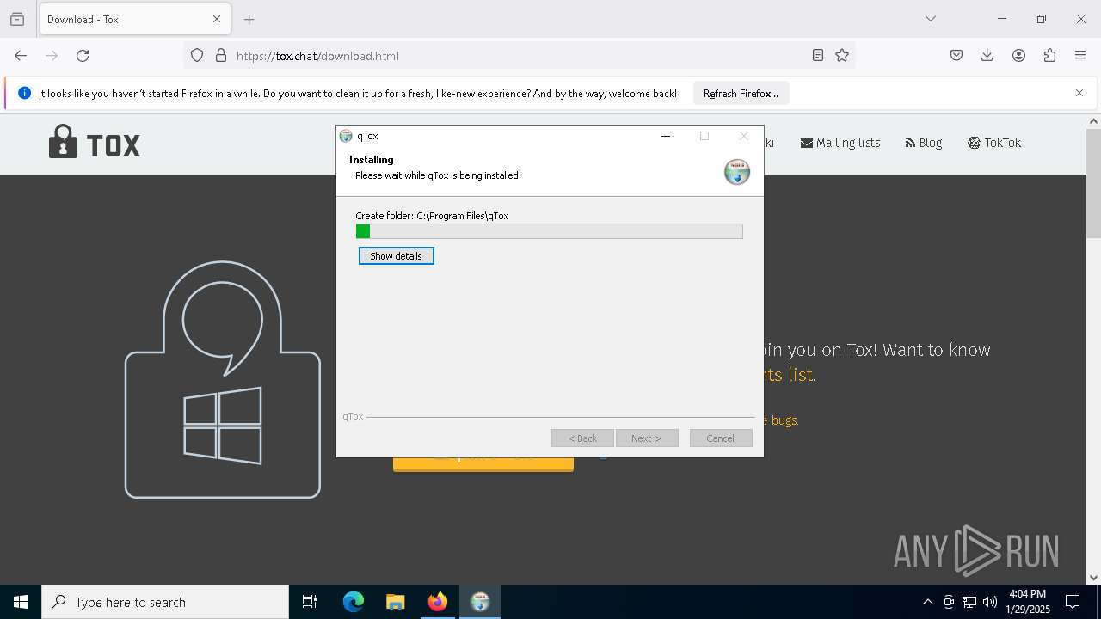Open the taskbar clock and date

(x=1028, y=602)
